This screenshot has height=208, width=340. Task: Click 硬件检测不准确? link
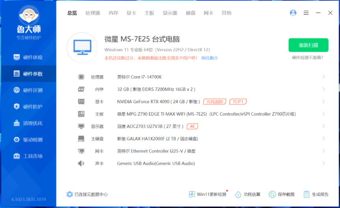(307, 58)
